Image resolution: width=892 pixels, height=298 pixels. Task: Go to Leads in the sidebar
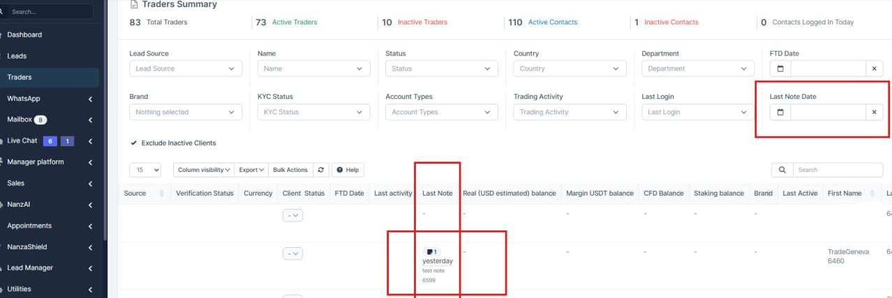(x=17, y=56)
